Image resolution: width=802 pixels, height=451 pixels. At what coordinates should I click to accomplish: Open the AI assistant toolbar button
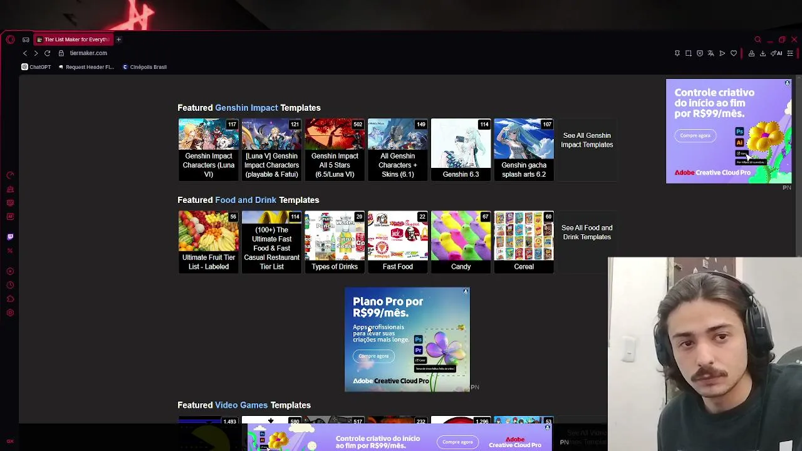pyautogui.click(x=776, y=53)
